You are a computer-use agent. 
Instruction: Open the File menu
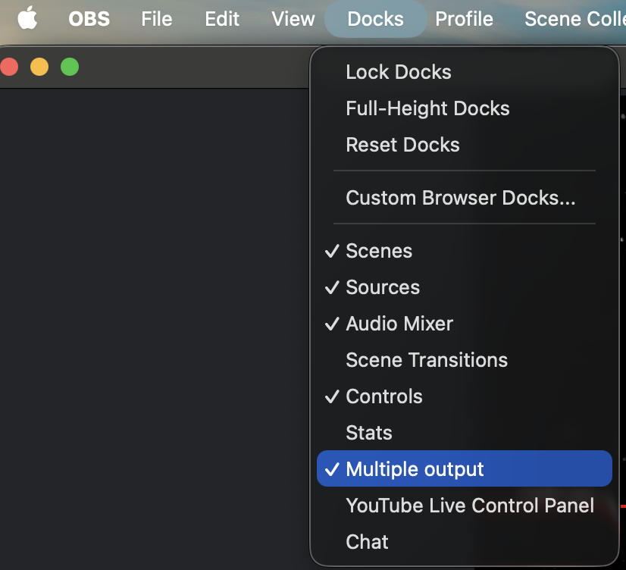(156, 19)
